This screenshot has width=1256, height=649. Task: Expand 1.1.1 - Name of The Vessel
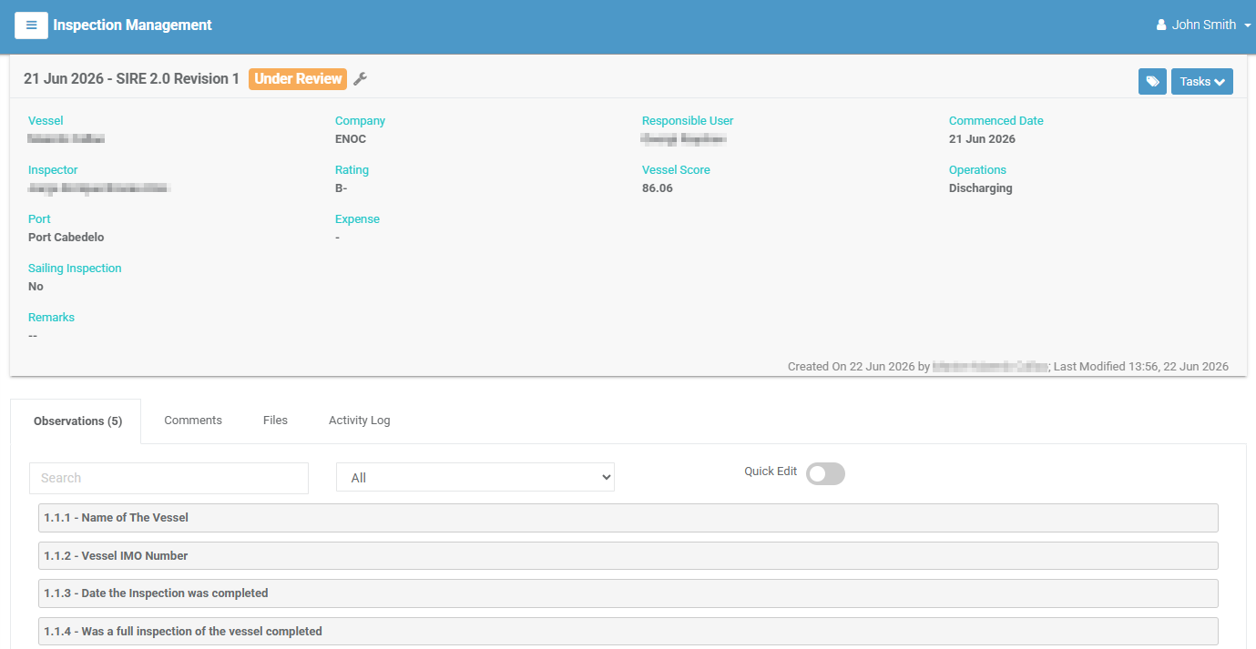[628, 518]
